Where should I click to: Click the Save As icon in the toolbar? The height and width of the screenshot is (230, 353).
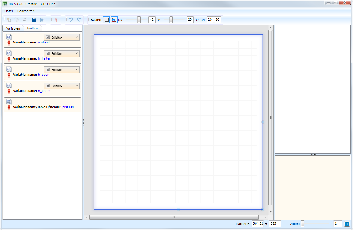point(42,20)
